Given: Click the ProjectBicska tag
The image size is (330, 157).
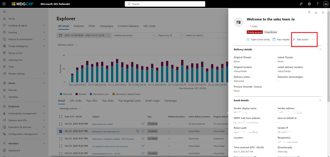Looking at the screenshot, I should pyautogui.click(x=271, y=32).
